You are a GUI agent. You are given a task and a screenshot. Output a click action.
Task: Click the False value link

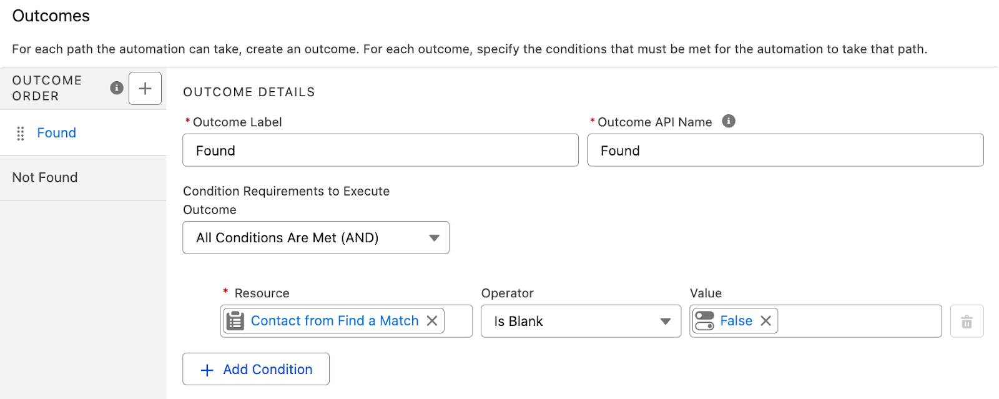coord(736,321)
